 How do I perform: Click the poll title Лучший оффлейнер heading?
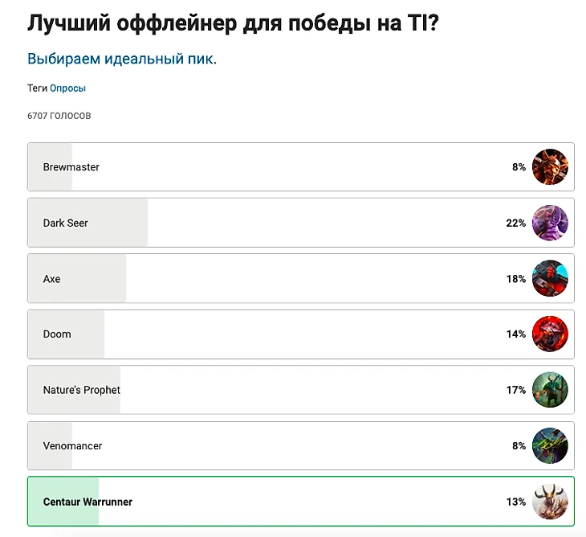point(233,23)
